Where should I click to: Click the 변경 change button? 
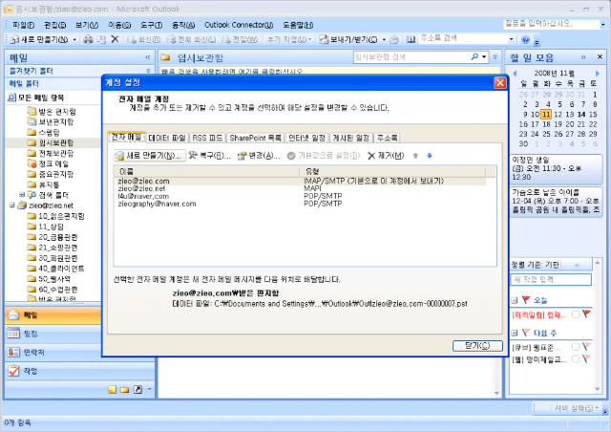[259, 156]
